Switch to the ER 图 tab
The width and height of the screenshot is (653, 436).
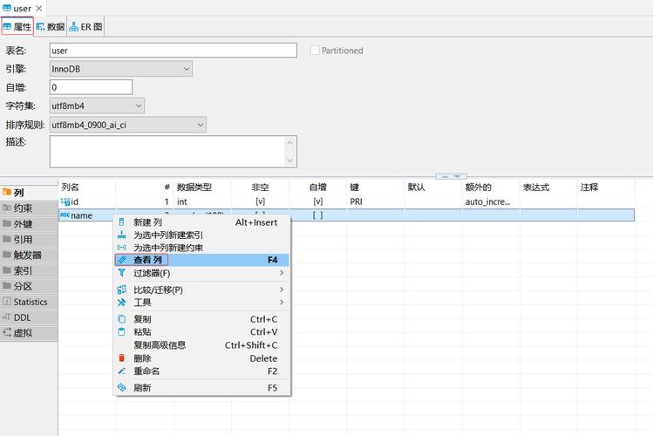click(x=85, y=27)
